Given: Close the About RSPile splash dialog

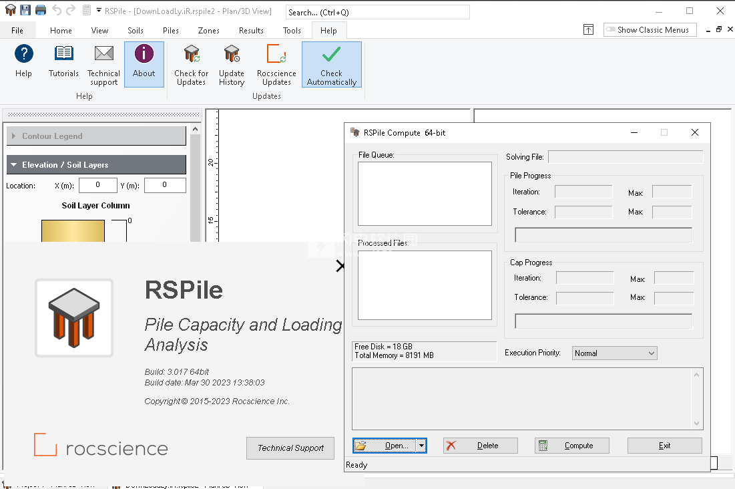Looking at the screenshot, I should point(340,266).
